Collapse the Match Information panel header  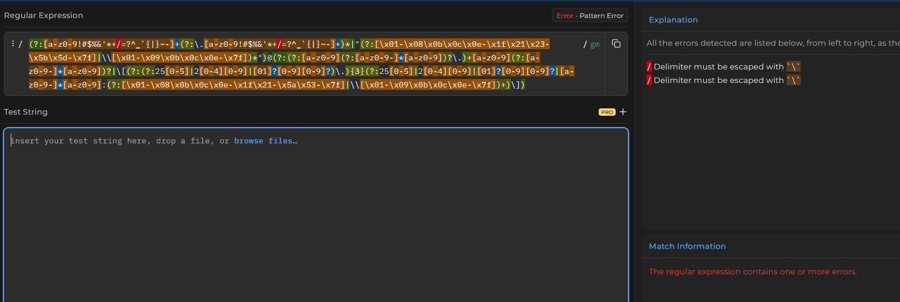tap(687, 246)
